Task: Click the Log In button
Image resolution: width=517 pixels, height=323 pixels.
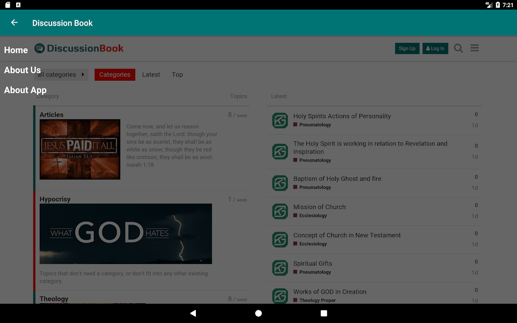Action: [435, 48]
